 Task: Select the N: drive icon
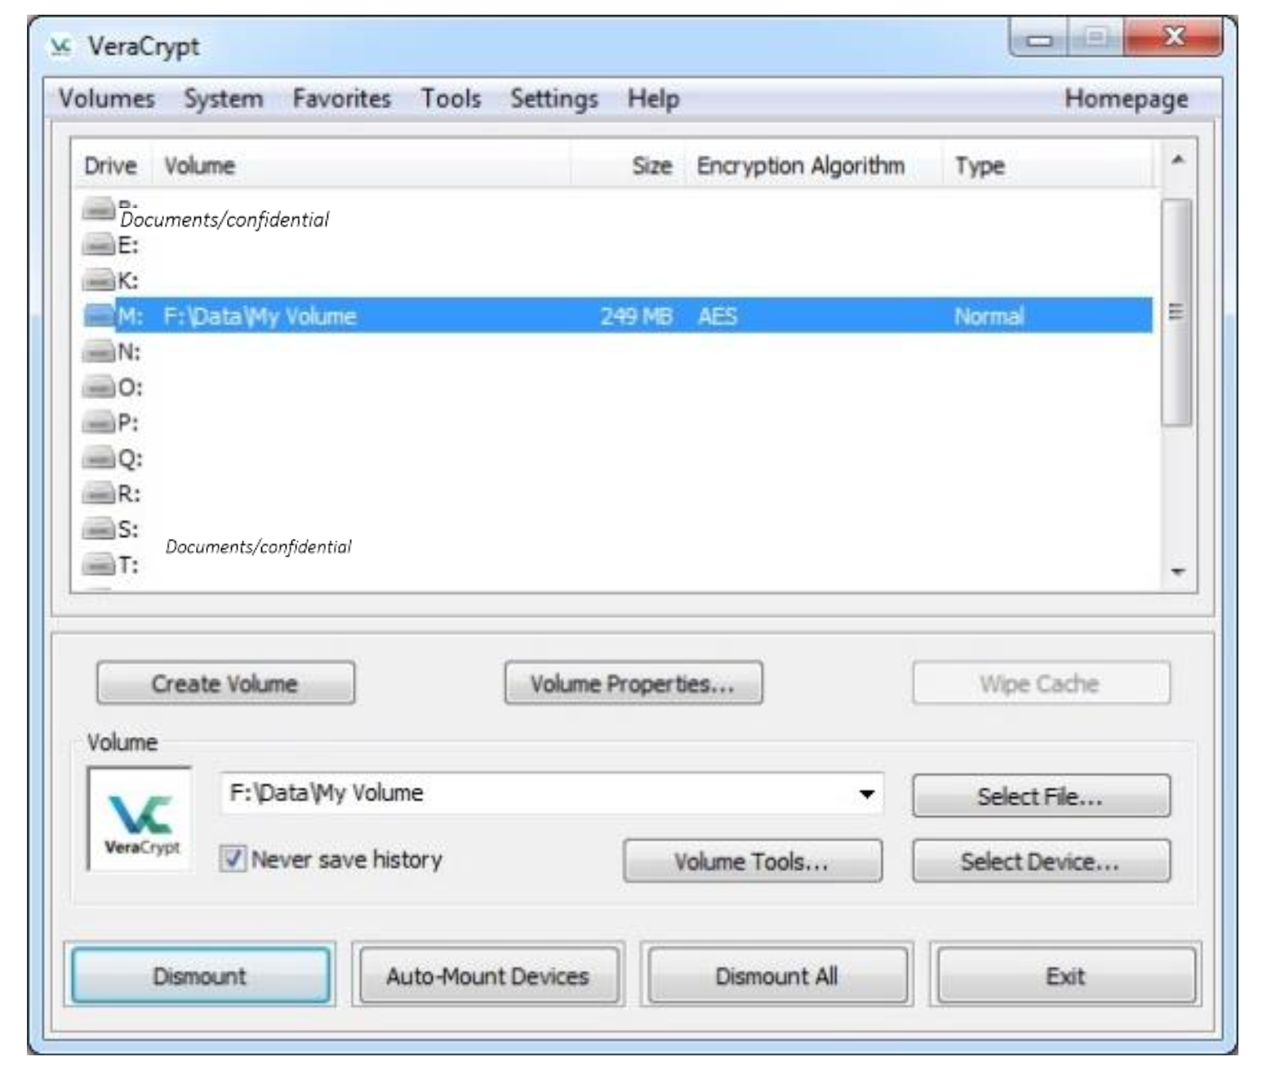98,351
